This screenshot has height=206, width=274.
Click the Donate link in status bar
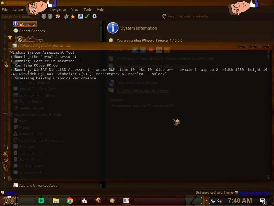(10, 193)
